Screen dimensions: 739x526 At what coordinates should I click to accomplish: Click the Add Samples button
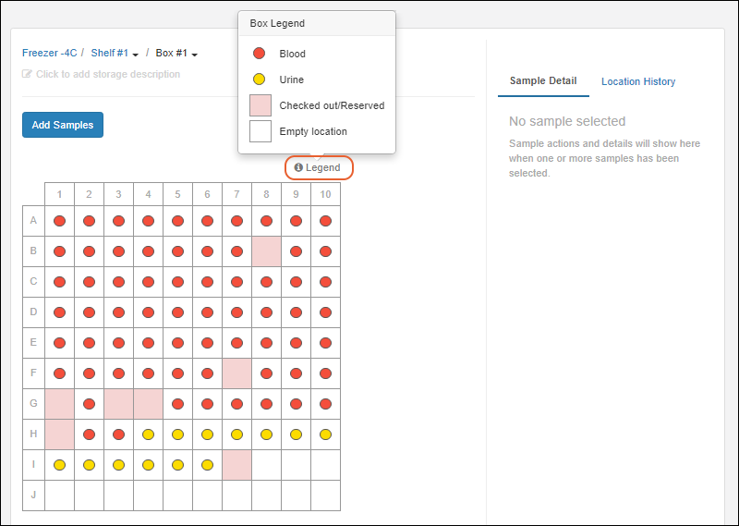(x=63, y=125)
